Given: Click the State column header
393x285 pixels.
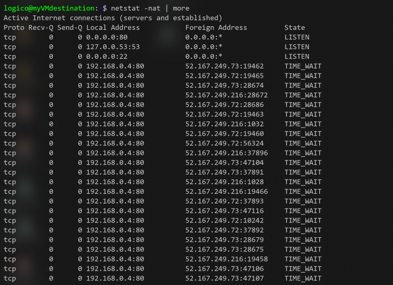Looking at the screenshot, I should click(x=295, y=27).
